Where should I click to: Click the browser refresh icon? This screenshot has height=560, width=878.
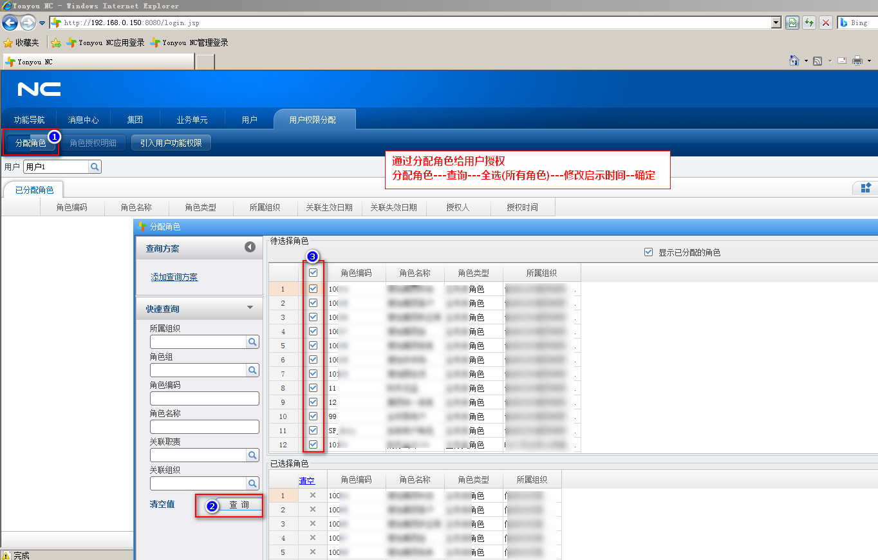[809, 23]
